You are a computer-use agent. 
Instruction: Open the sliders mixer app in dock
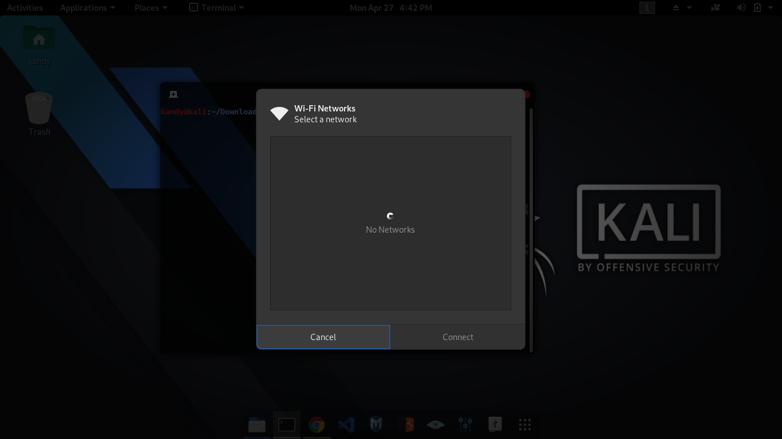tap(465, 425)
